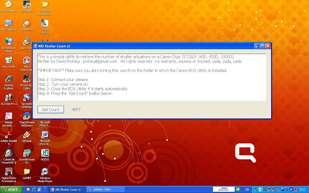Launch Internet Explorer from Quick Launch
309x193 pixels.
pos(34,190)
